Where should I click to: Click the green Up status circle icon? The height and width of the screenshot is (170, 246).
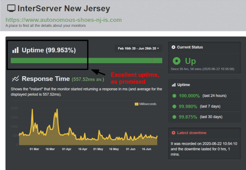tap(176, 61)
